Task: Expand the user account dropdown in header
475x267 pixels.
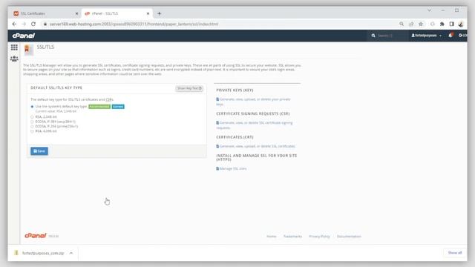Action: coord(427,36)
